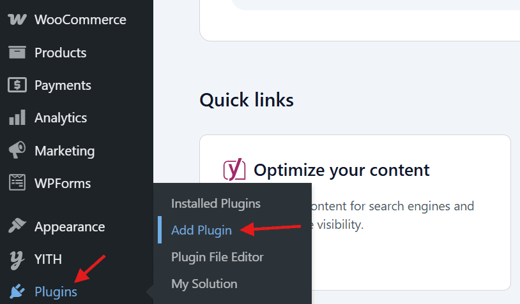
Task: Open the Marketing menu label
Action: [x=65, y=151]
